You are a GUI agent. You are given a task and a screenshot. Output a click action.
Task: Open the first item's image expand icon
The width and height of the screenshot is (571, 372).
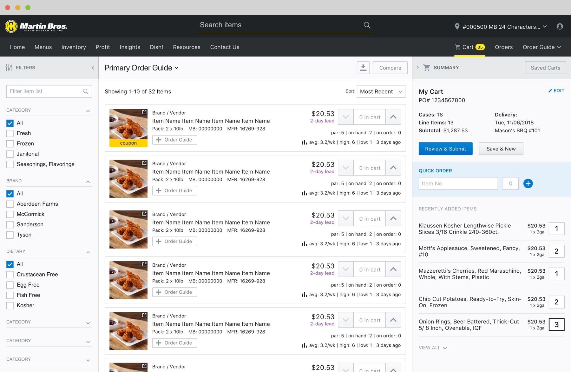(144, 112)
